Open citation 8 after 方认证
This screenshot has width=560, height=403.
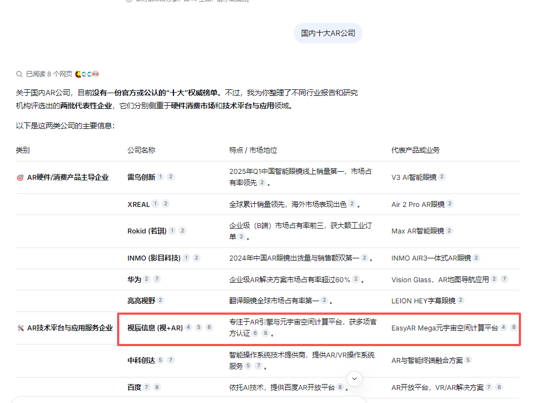point(265,333)
